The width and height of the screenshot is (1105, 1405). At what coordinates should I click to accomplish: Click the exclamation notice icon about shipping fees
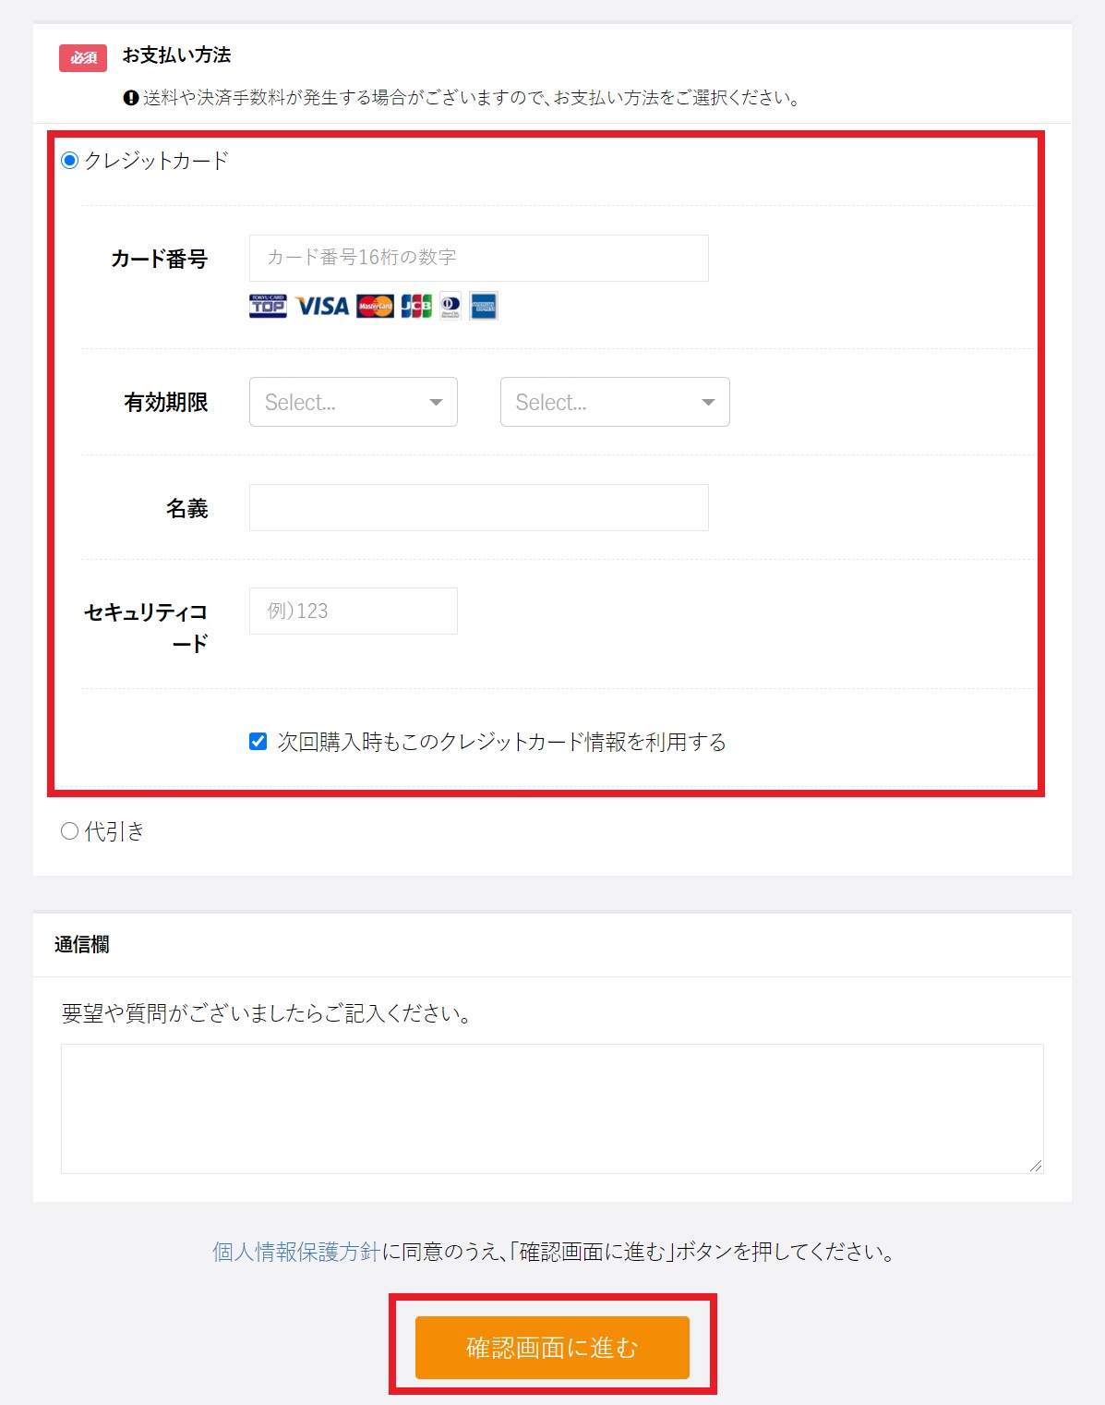point(131,98)
